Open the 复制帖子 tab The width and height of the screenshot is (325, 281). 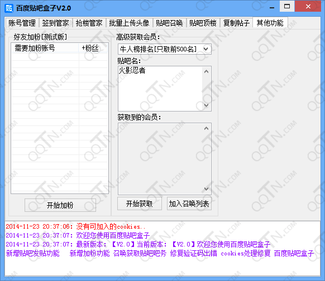click(x=237, y=23)
